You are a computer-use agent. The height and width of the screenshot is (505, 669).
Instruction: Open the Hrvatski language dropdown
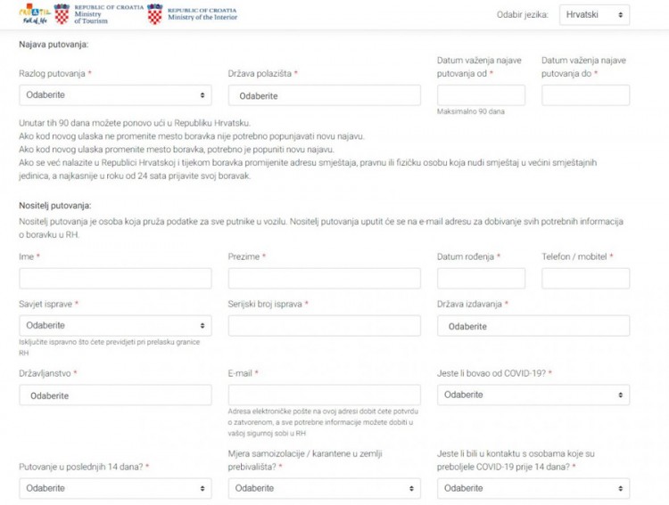594,15
